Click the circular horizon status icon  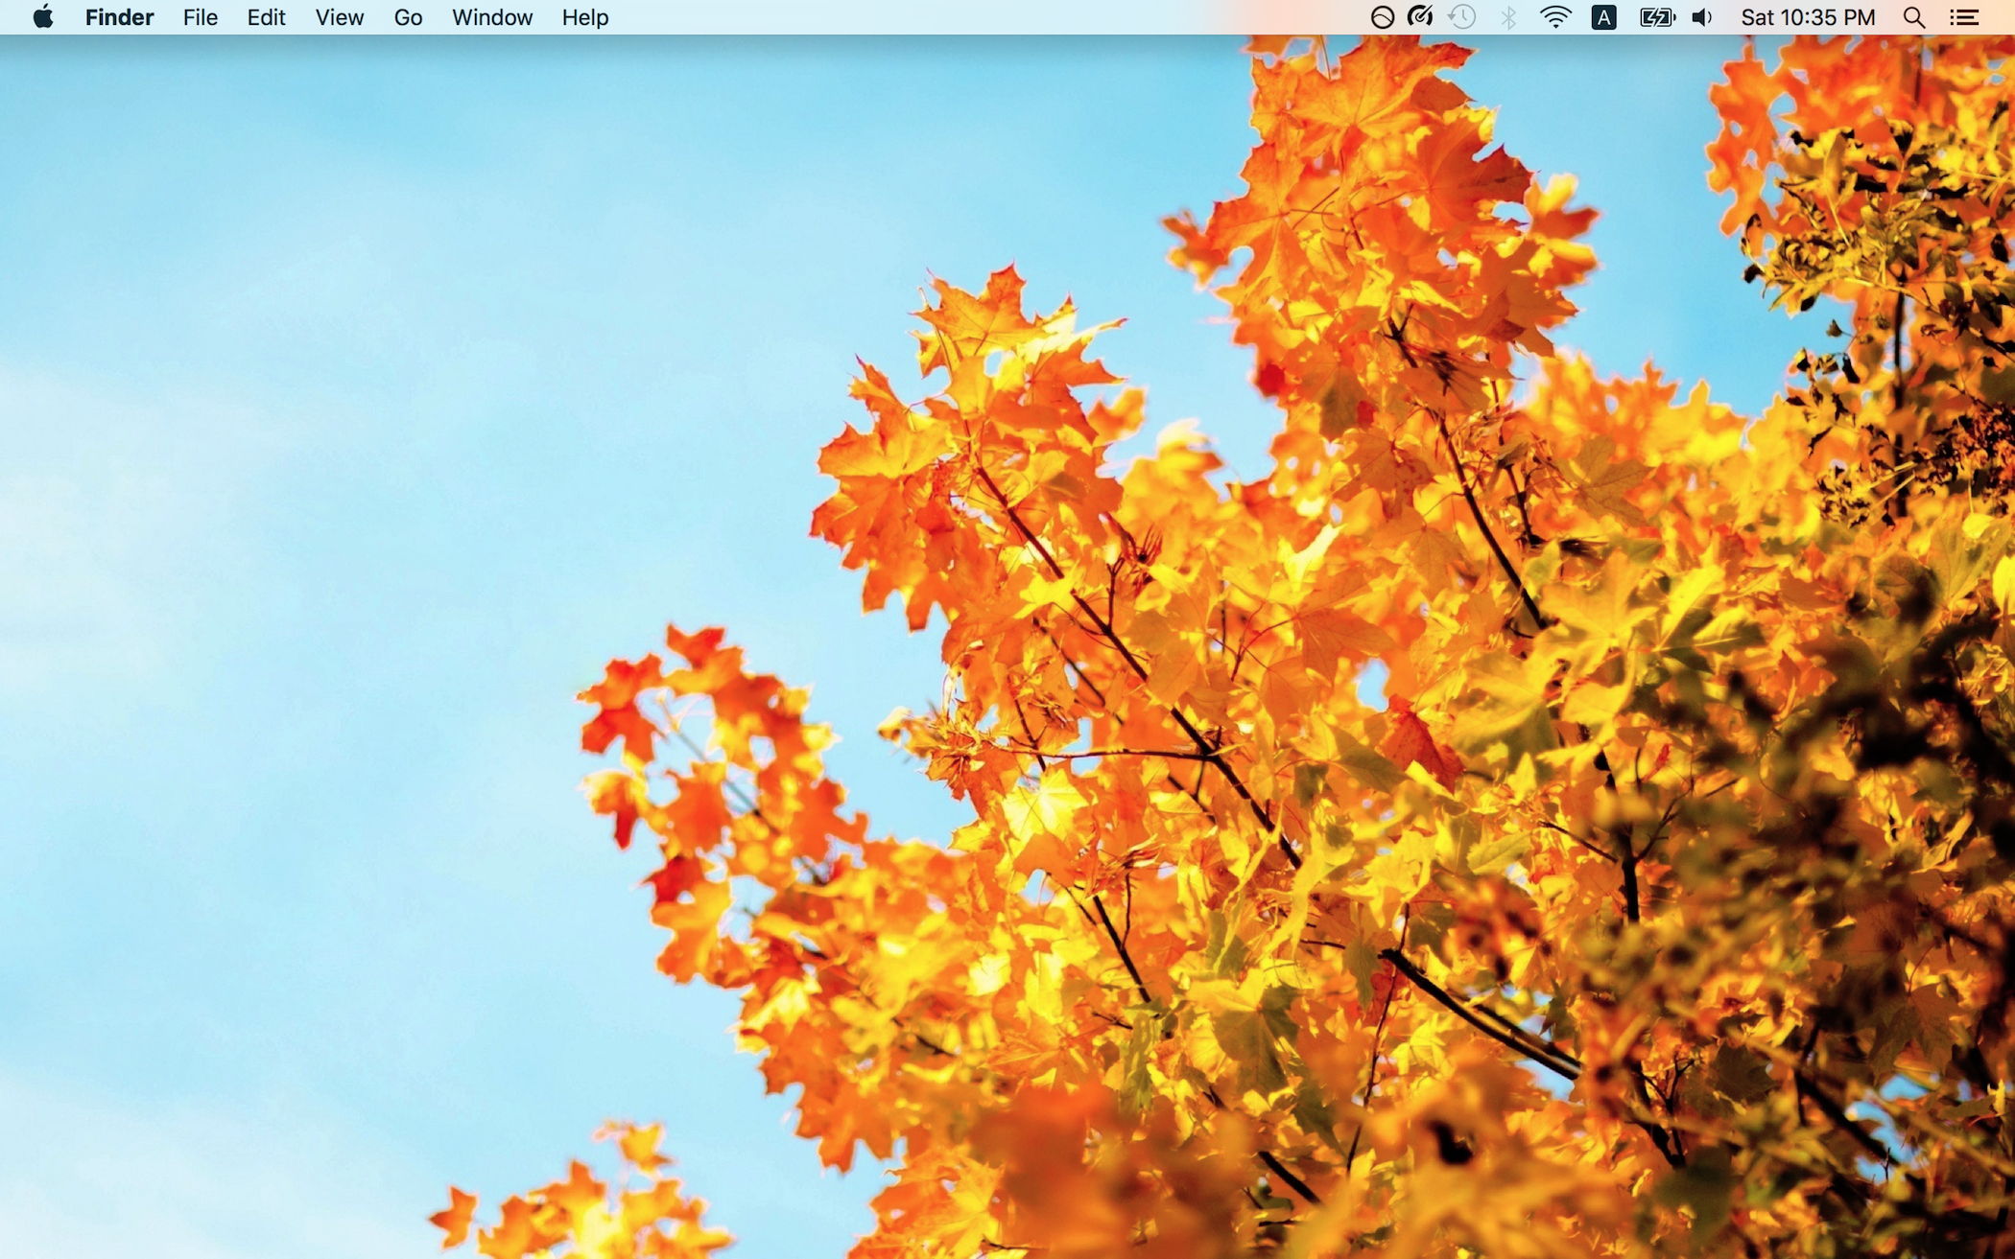[1382, 17]
